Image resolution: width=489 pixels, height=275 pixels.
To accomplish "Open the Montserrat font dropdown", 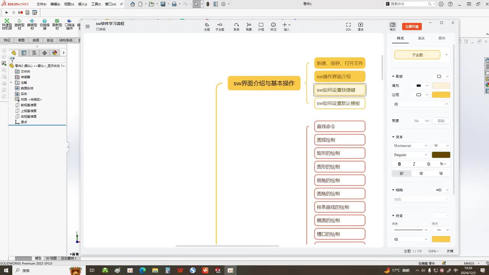I will click(x=411, y=146).
